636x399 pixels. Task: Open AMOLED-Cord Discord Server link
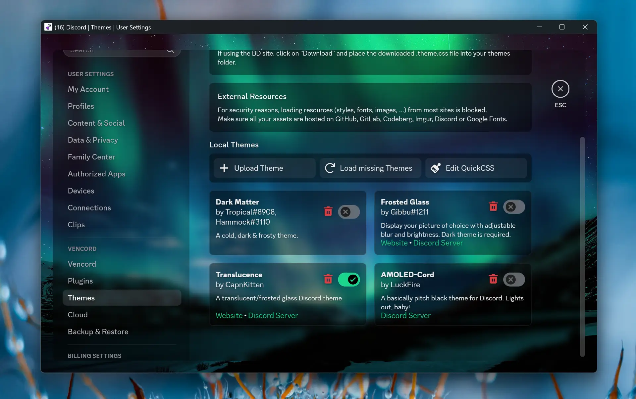tap(406, 316)
